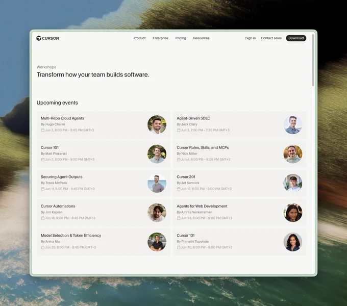Screen dimensions: 347x306
Task: Click Nick Miller's profile photo
Action: (293, 154)
